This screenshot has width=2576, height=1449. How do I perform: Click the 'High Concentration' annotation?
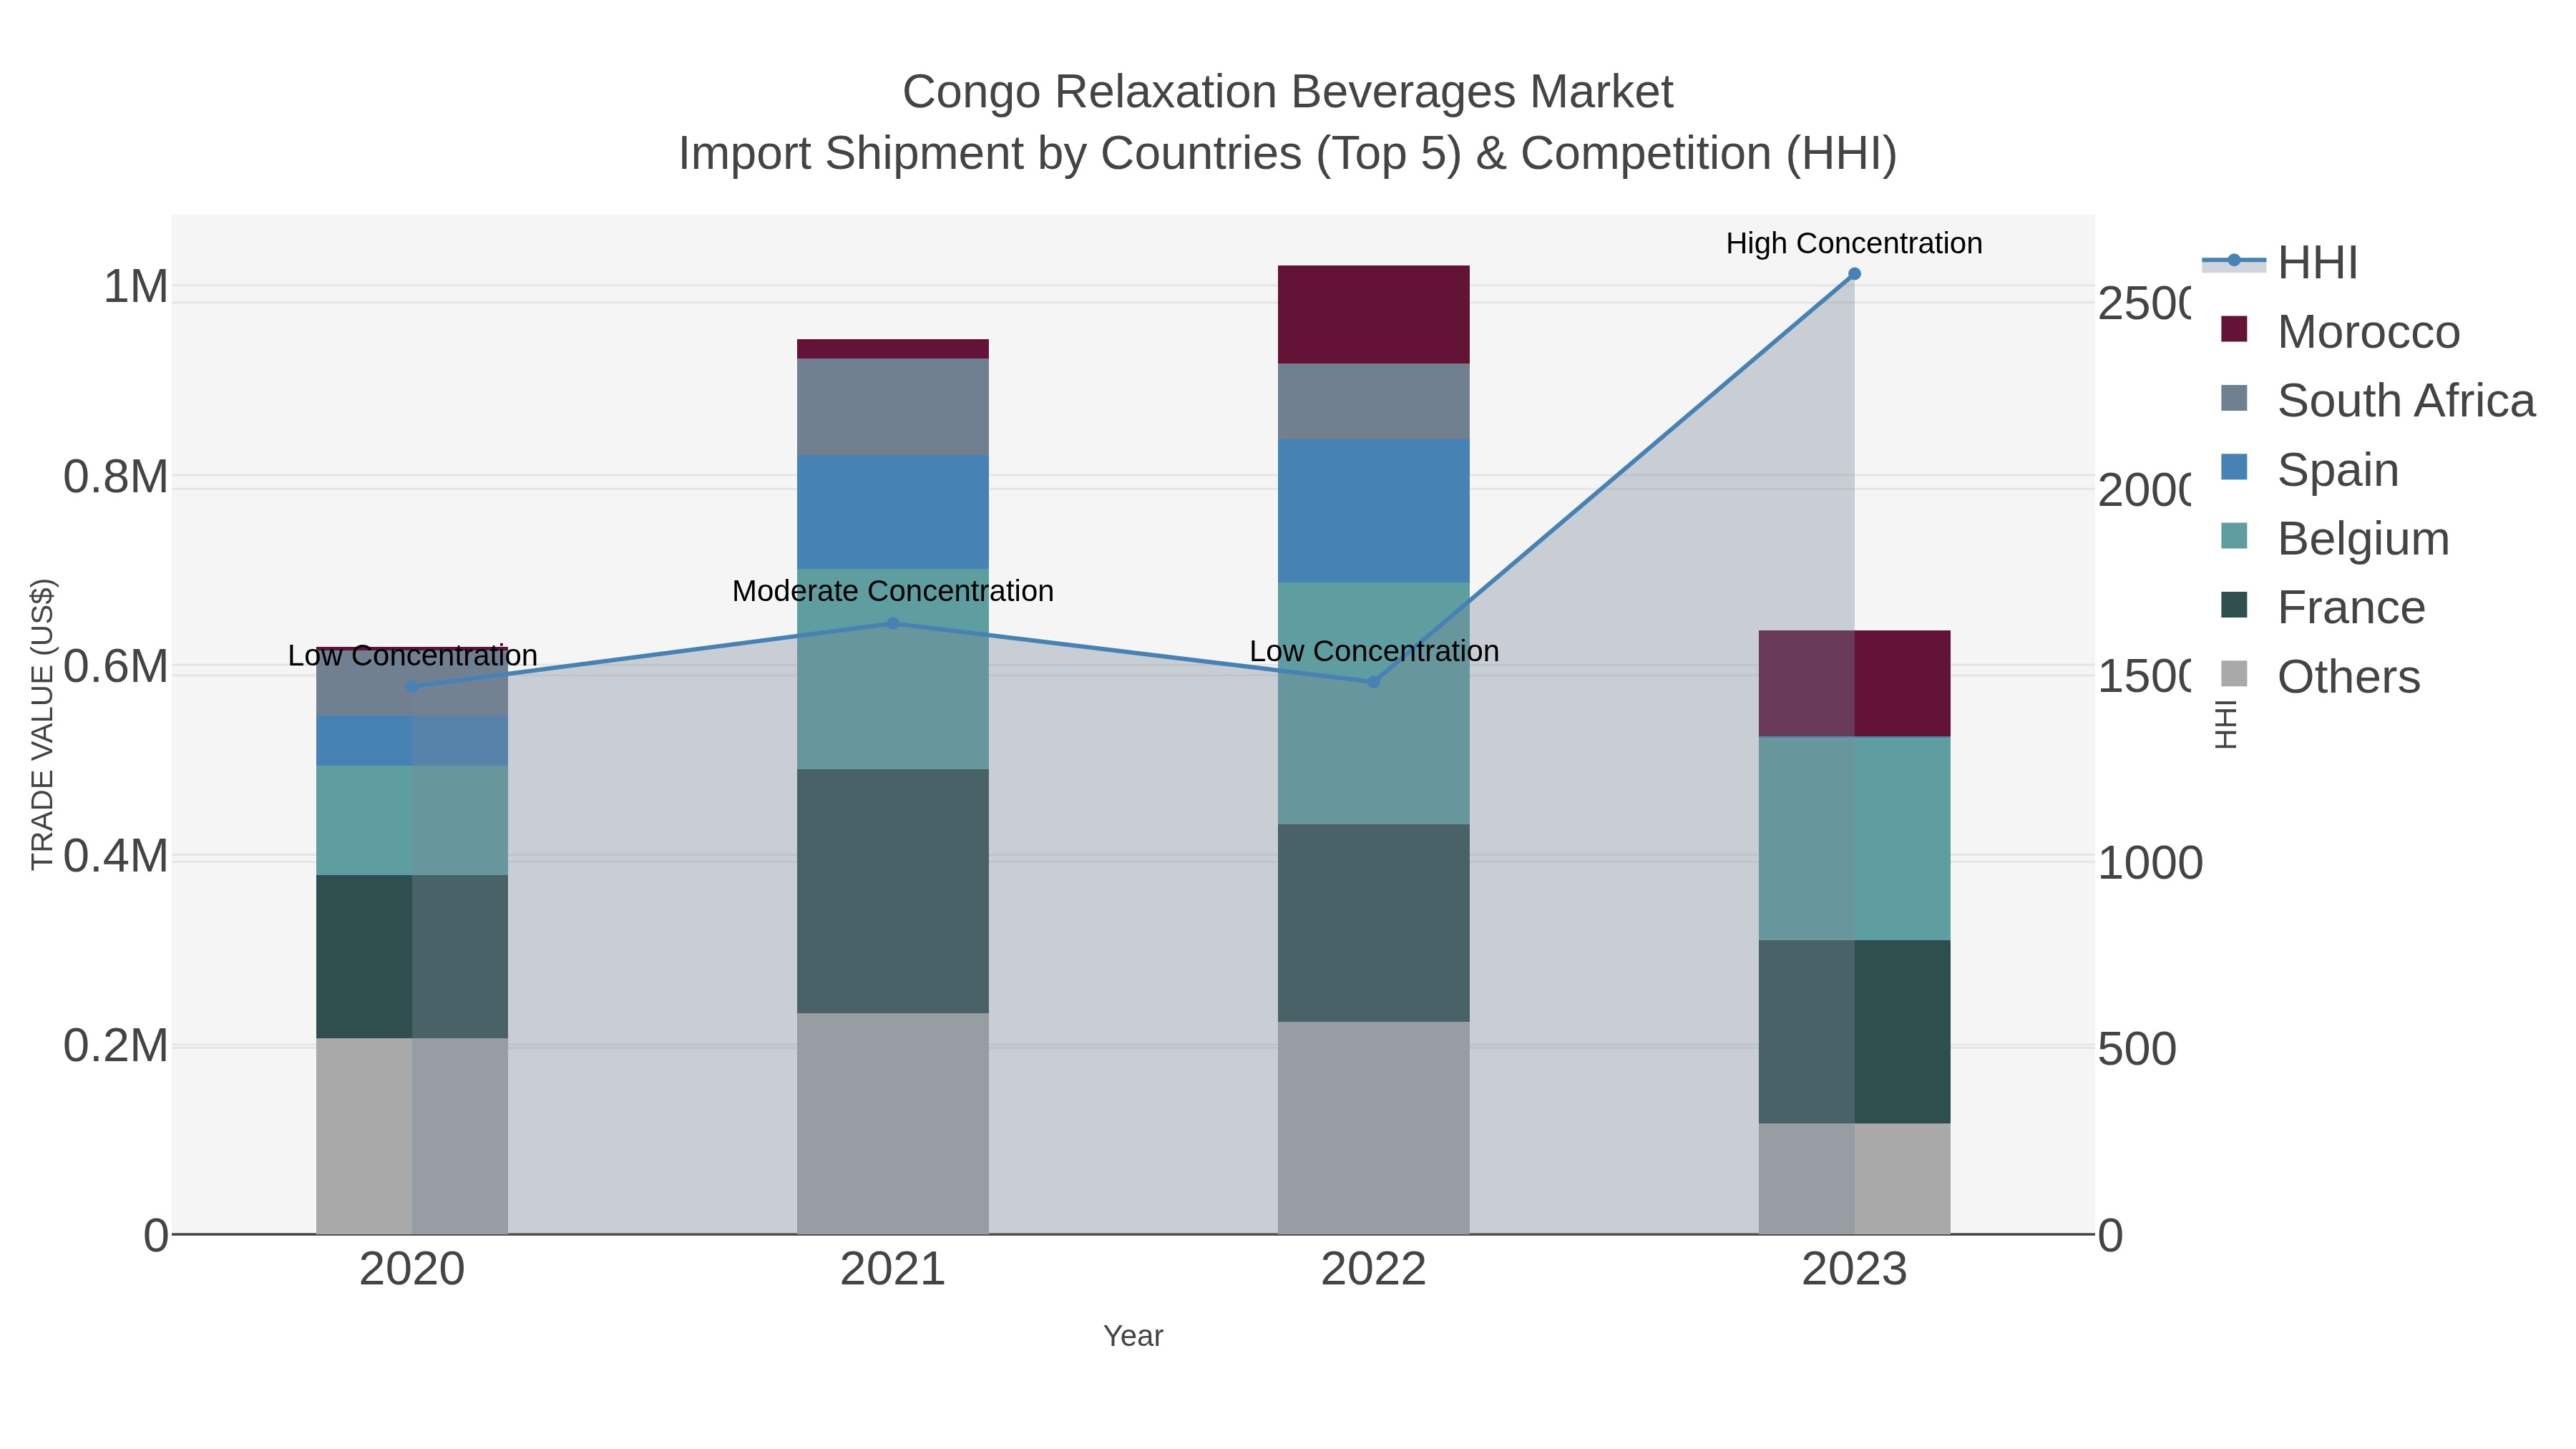point(1854,243)
